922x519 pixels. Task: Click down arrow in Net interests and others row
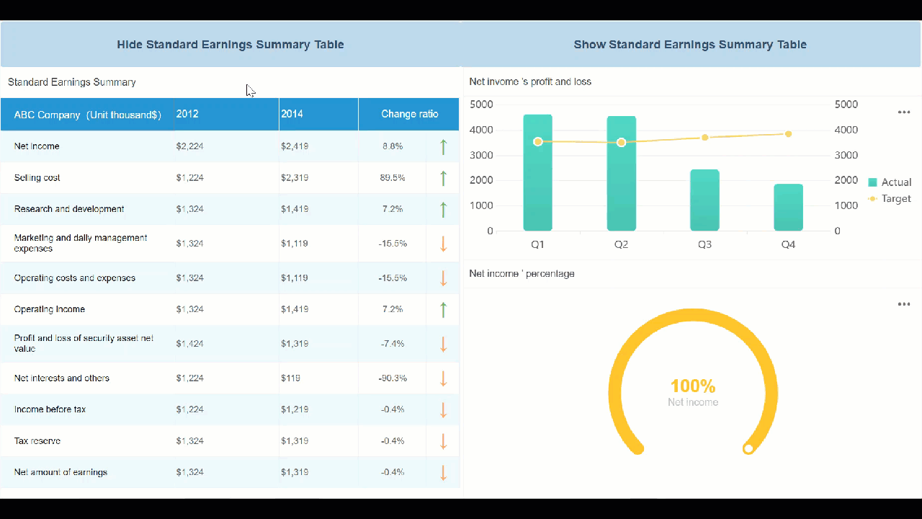(x=444, y=378)
